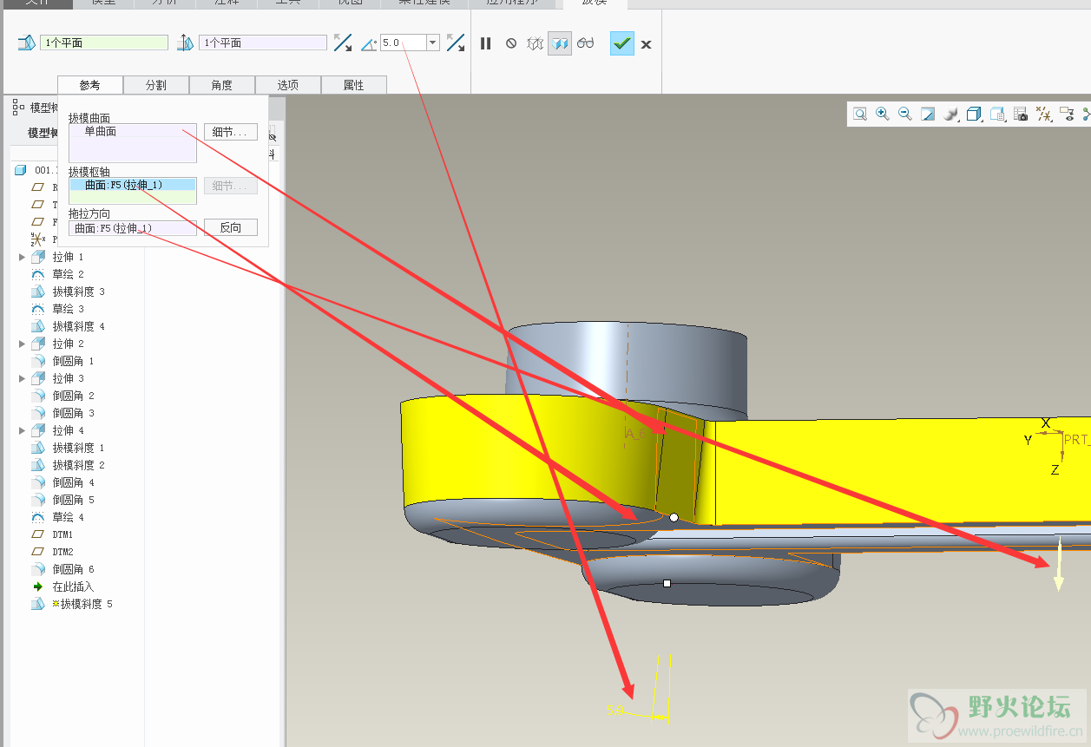Click the camera saved view icon
Viewport: 1091px width, 747px height.
pyautogui.click(x=1021, y=114)
